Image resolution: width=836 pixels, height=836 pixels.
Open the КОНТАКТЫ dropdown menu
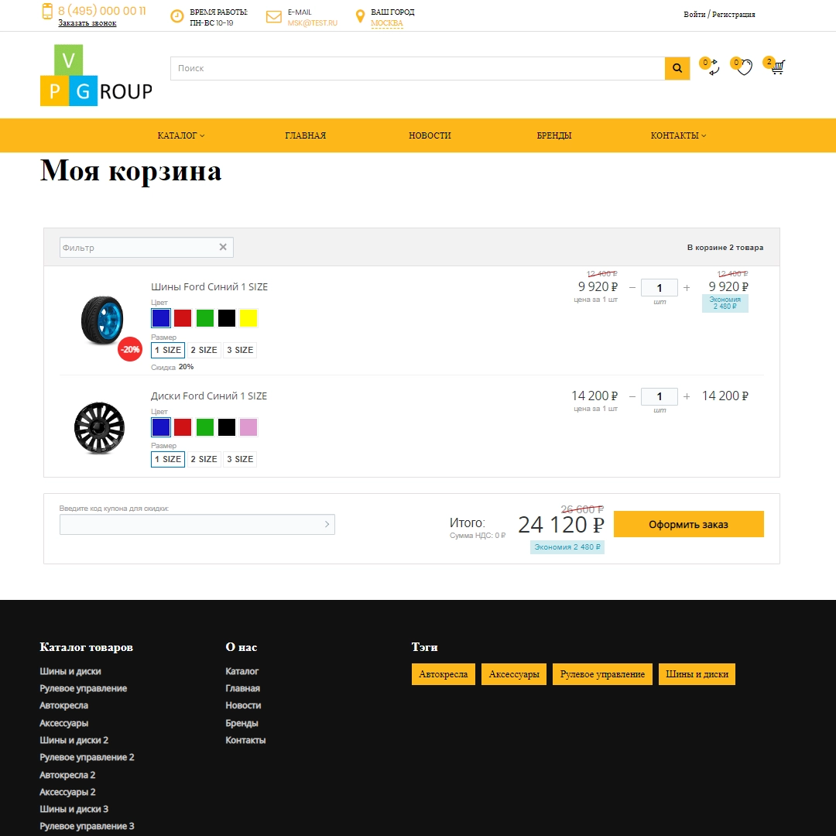(677, 135)
